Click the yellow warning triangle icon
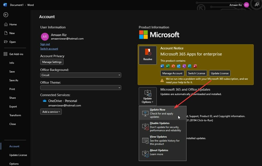 pyautogui.click(x=162, y=81)
